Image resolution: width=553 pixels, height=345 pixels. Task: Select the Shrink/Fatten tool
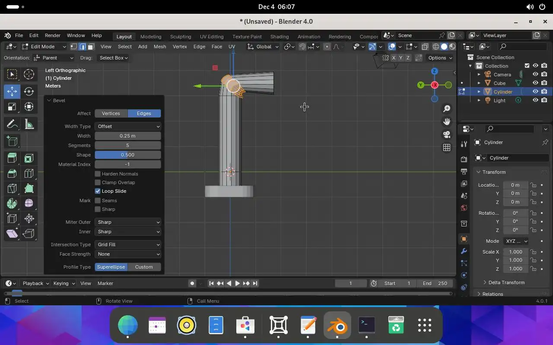click(29, 218)
